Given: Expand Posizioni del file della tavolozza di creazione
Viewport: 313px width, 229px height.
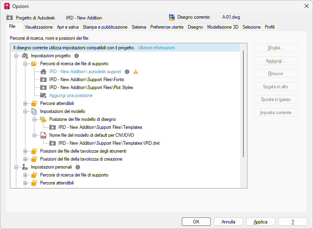Looking at the screenshot, I should (25, 159).
